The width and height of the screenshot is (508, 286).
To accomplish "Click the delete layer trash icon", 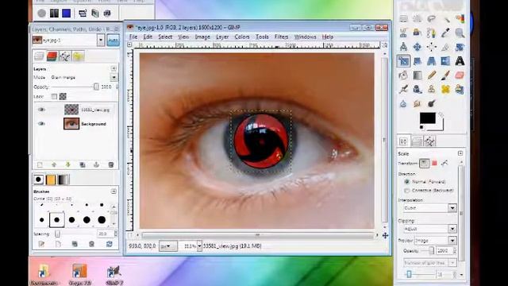I will coord(111,164).
